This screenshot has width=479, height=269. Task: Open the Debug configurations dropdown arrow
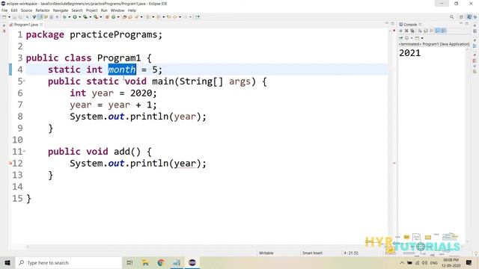[x=70, y=17]
